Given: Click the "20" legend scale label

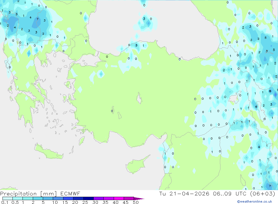Looking at the screenshot, I should [x=75, y=202].
